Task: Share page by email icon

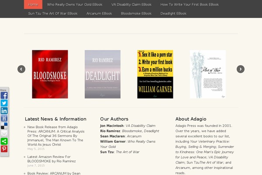Action: [4, 133]
